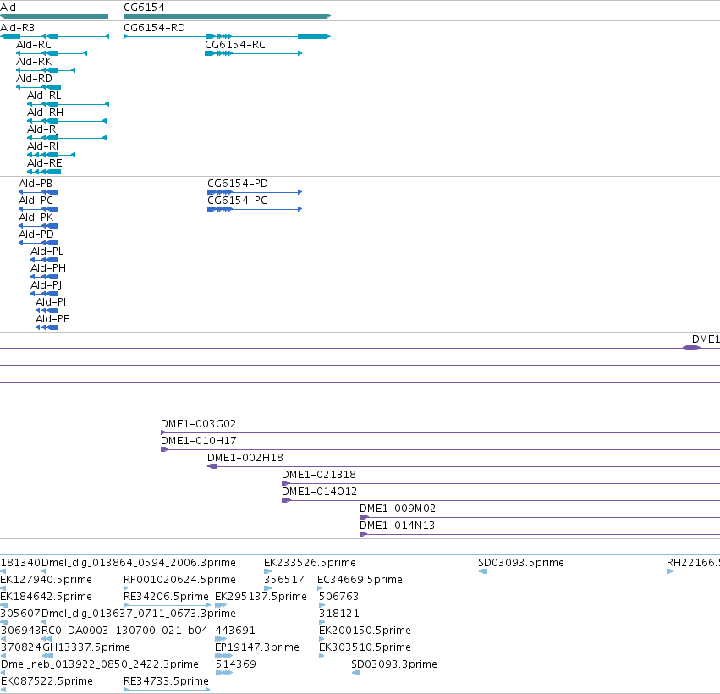
Task: Select the DME1-002H18 clone feature
Action: click(464, 466)
